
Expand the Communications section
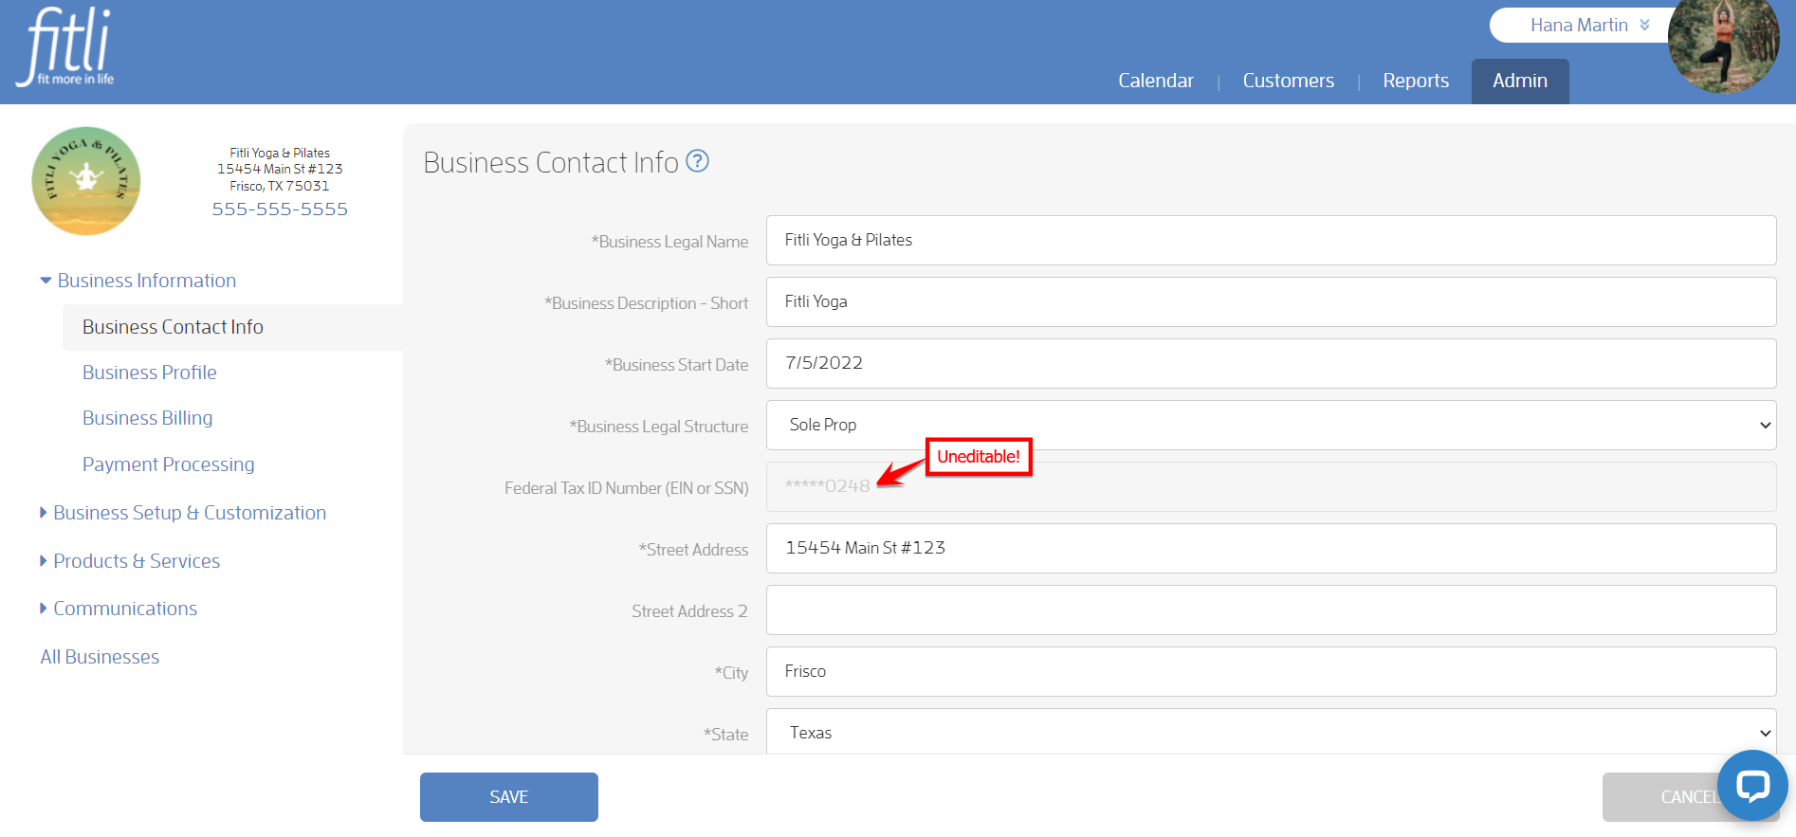119,609
